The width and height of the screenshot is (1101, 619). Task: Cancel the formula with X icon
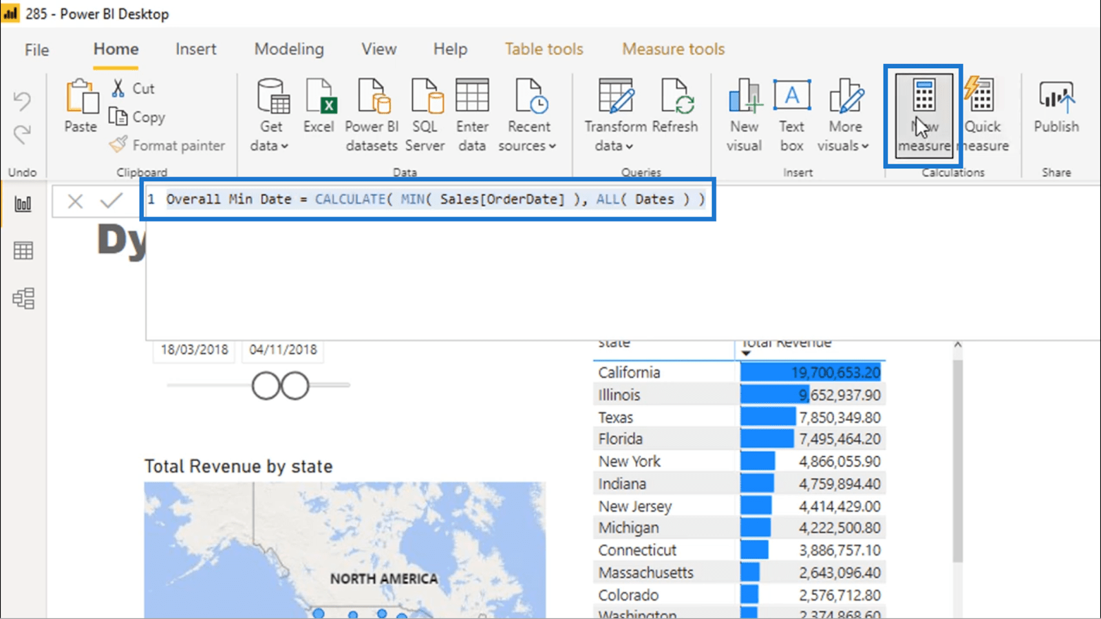(x=75, y=201)
